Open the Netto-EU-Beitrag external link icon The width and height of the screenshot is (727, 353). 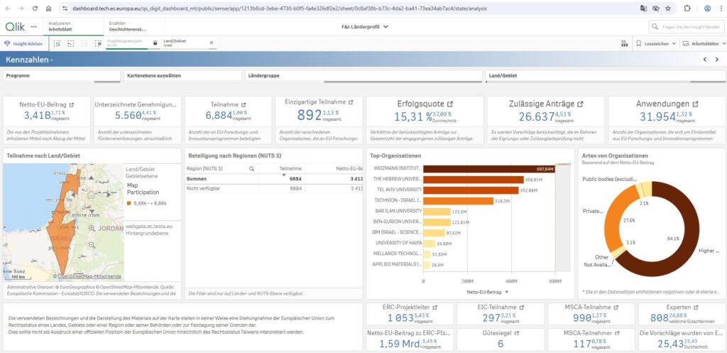(x=72, y=104)
